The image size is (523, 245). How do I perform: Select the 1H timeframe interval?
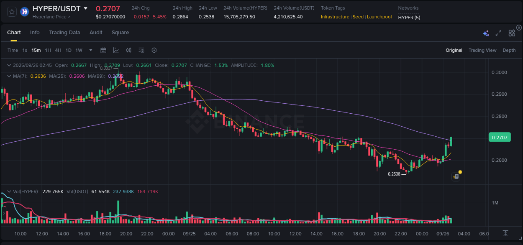pos(49,50)
